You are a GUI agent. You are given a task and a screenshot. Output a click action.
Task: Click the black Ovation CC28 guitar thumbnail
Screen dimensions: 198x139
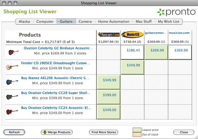(x=12, y=97)
